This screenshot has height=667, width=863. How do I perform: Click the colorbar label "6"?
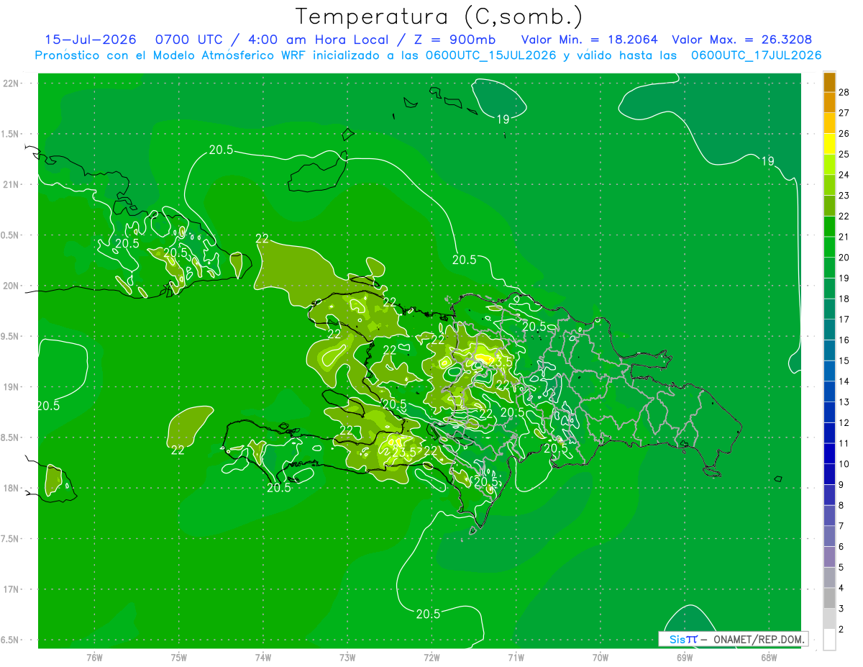click(841, 547)
